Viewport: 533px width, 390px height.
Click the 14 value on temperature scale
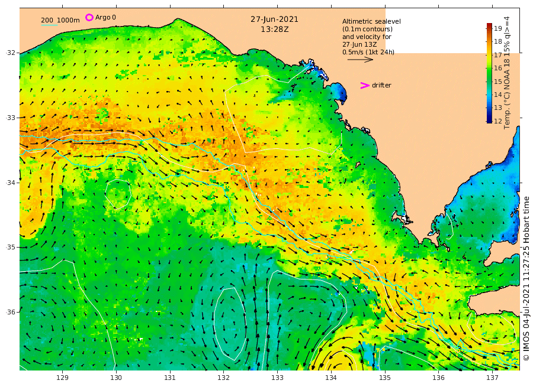[x=498, y=95]
